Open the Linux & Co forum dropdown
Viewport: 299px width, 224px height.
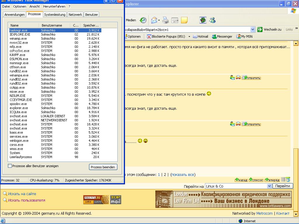point(269,186)
